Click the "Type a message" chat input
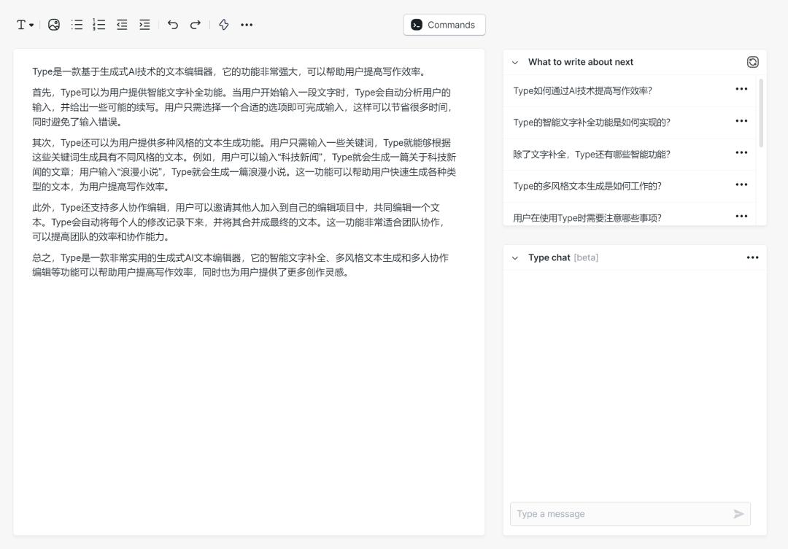 [620, 514]
